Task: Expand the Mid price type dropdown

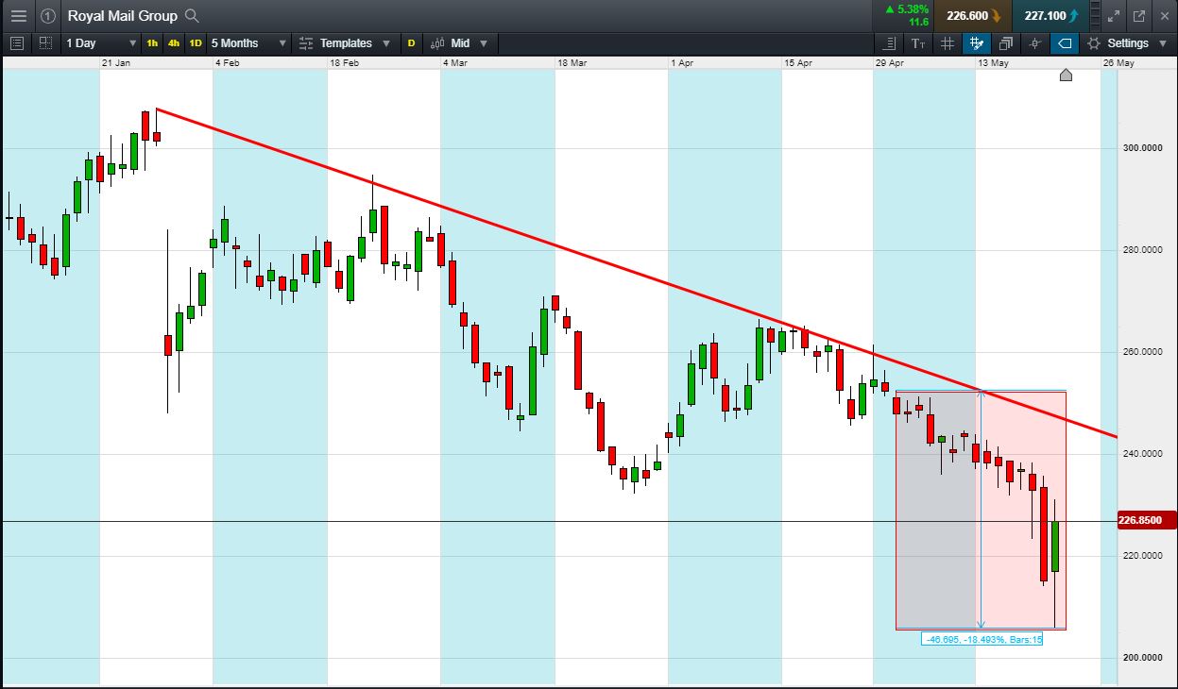Action: (458, 43)
